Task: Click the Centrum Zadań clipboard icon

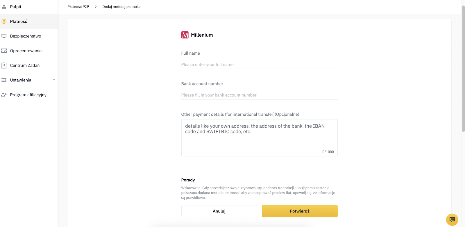Action: tap(4, 65)
